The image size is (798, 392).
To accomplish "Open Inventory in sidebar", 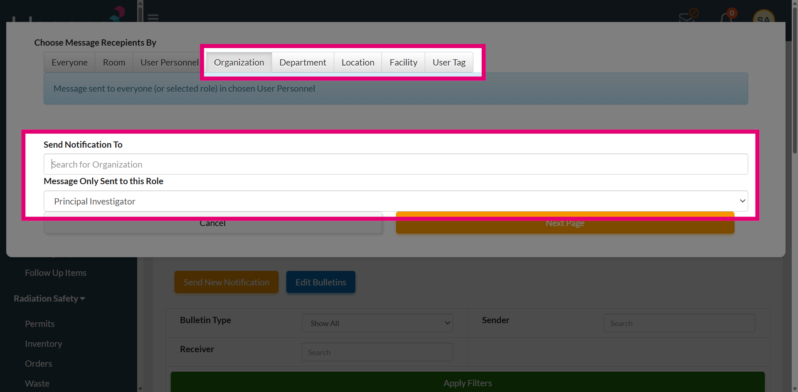I will pos(44,344).
